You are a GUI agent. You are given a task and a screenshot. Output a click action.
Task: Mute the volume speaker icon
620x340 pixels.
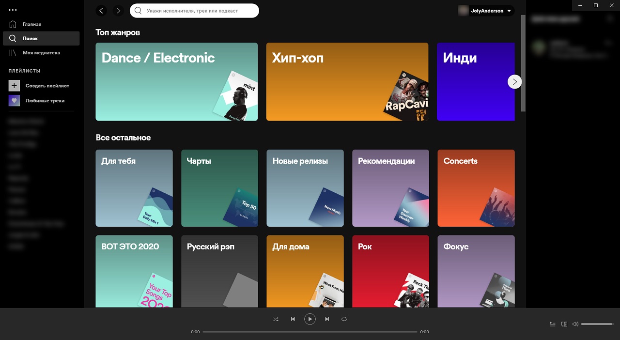pos(575,324)
